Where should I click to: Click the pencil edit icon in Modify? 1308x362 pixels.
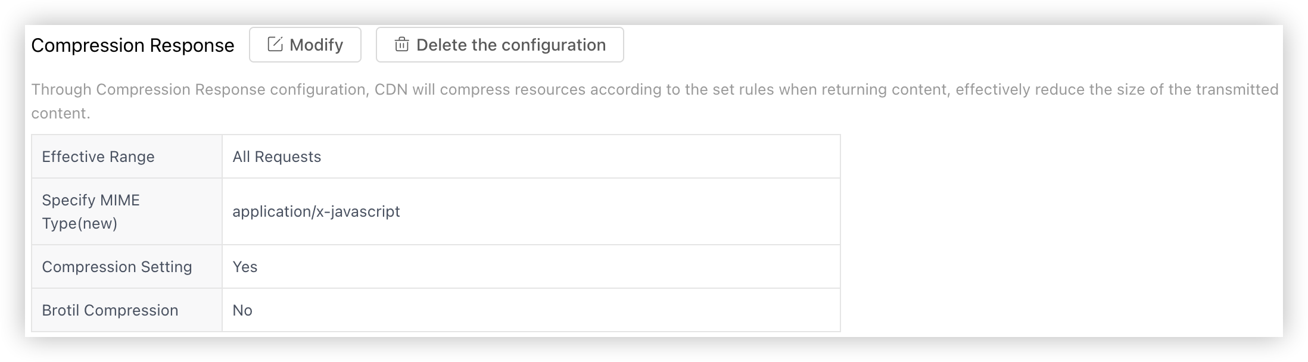coord(275,45)
